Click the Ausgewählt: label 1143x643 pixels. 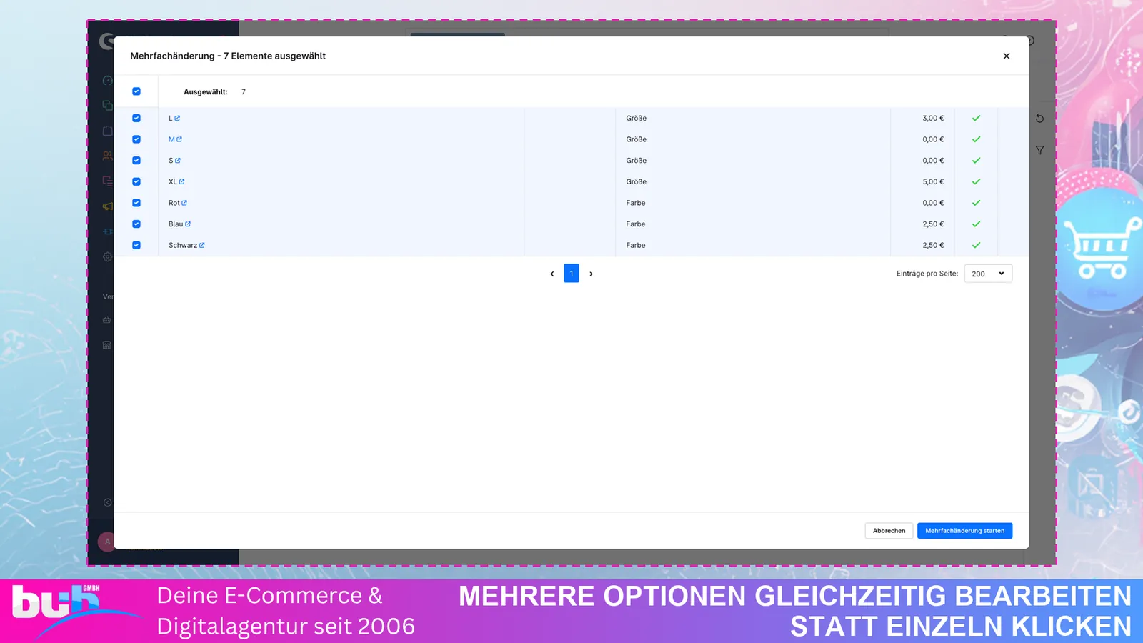tap(206, 92)
